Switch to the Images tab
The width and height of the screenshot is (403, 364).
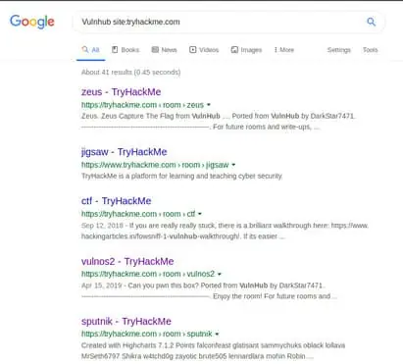246,50
